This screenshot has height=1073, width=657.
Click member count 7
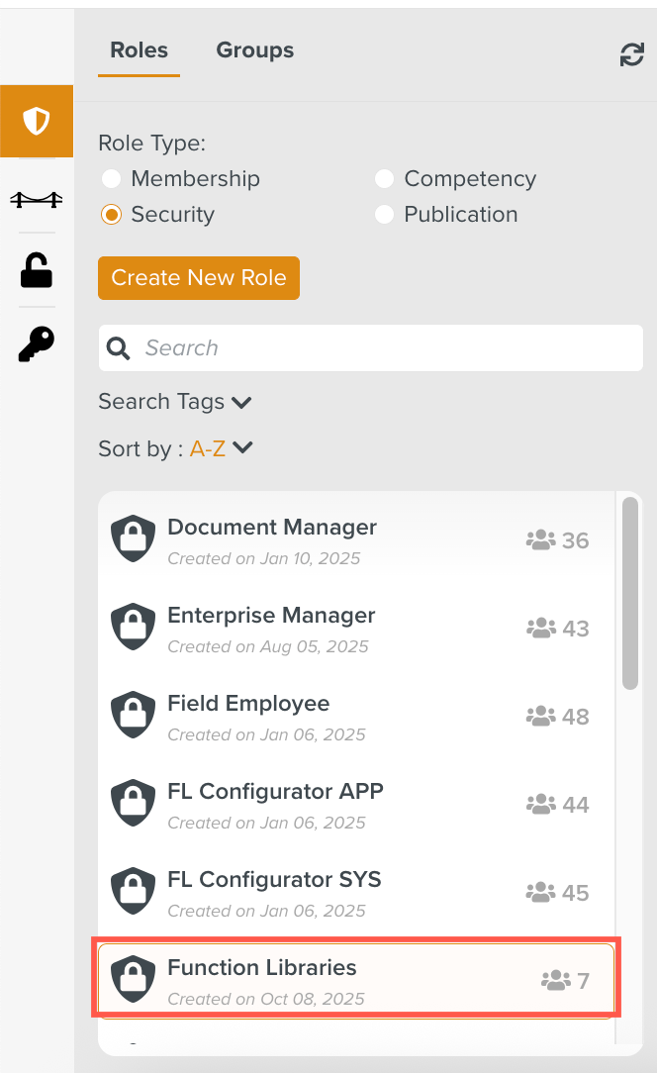(583, 981)
